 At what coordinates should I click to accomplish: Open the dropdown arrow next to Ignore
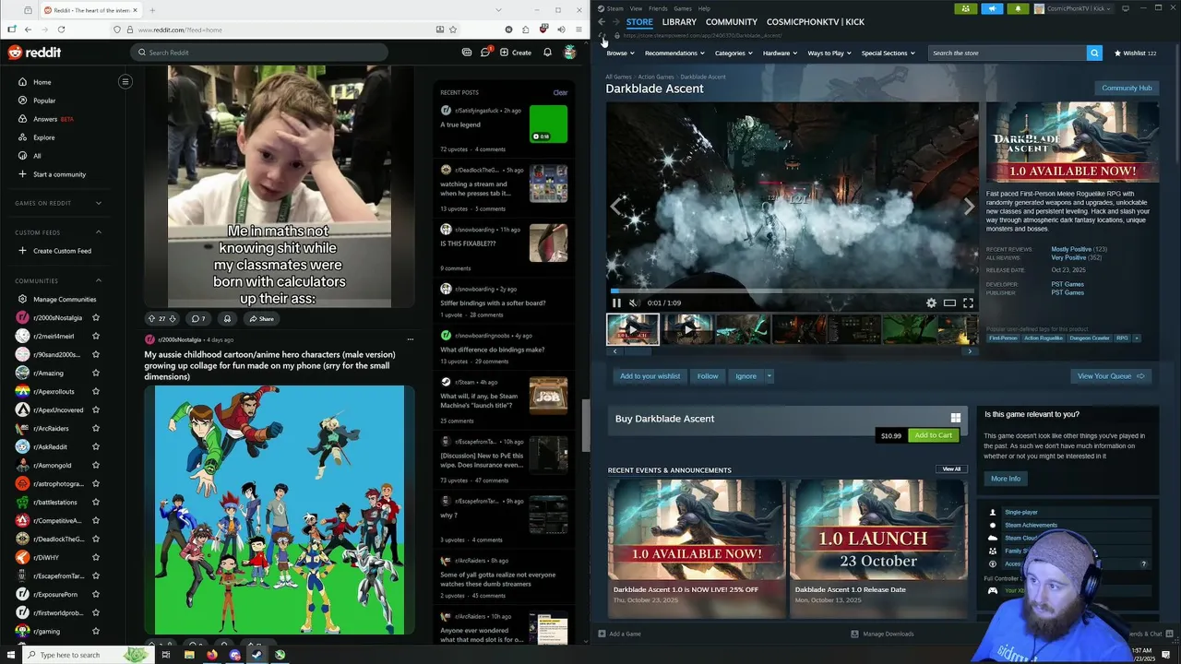click(769, 376)
